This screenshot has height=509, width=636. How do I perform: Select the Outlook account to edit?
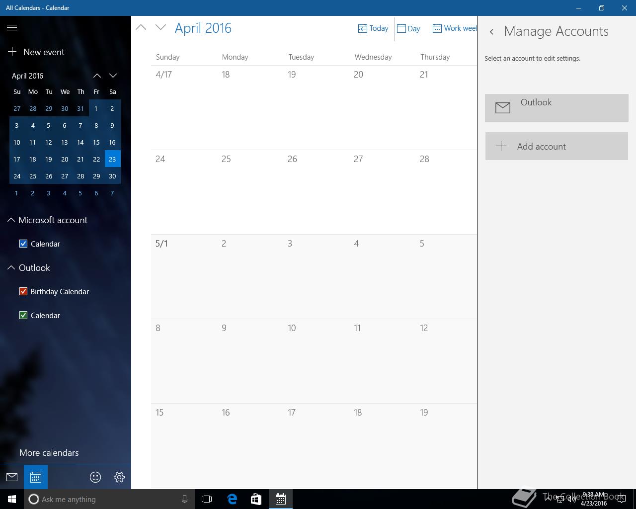click(x=556, y=107)
